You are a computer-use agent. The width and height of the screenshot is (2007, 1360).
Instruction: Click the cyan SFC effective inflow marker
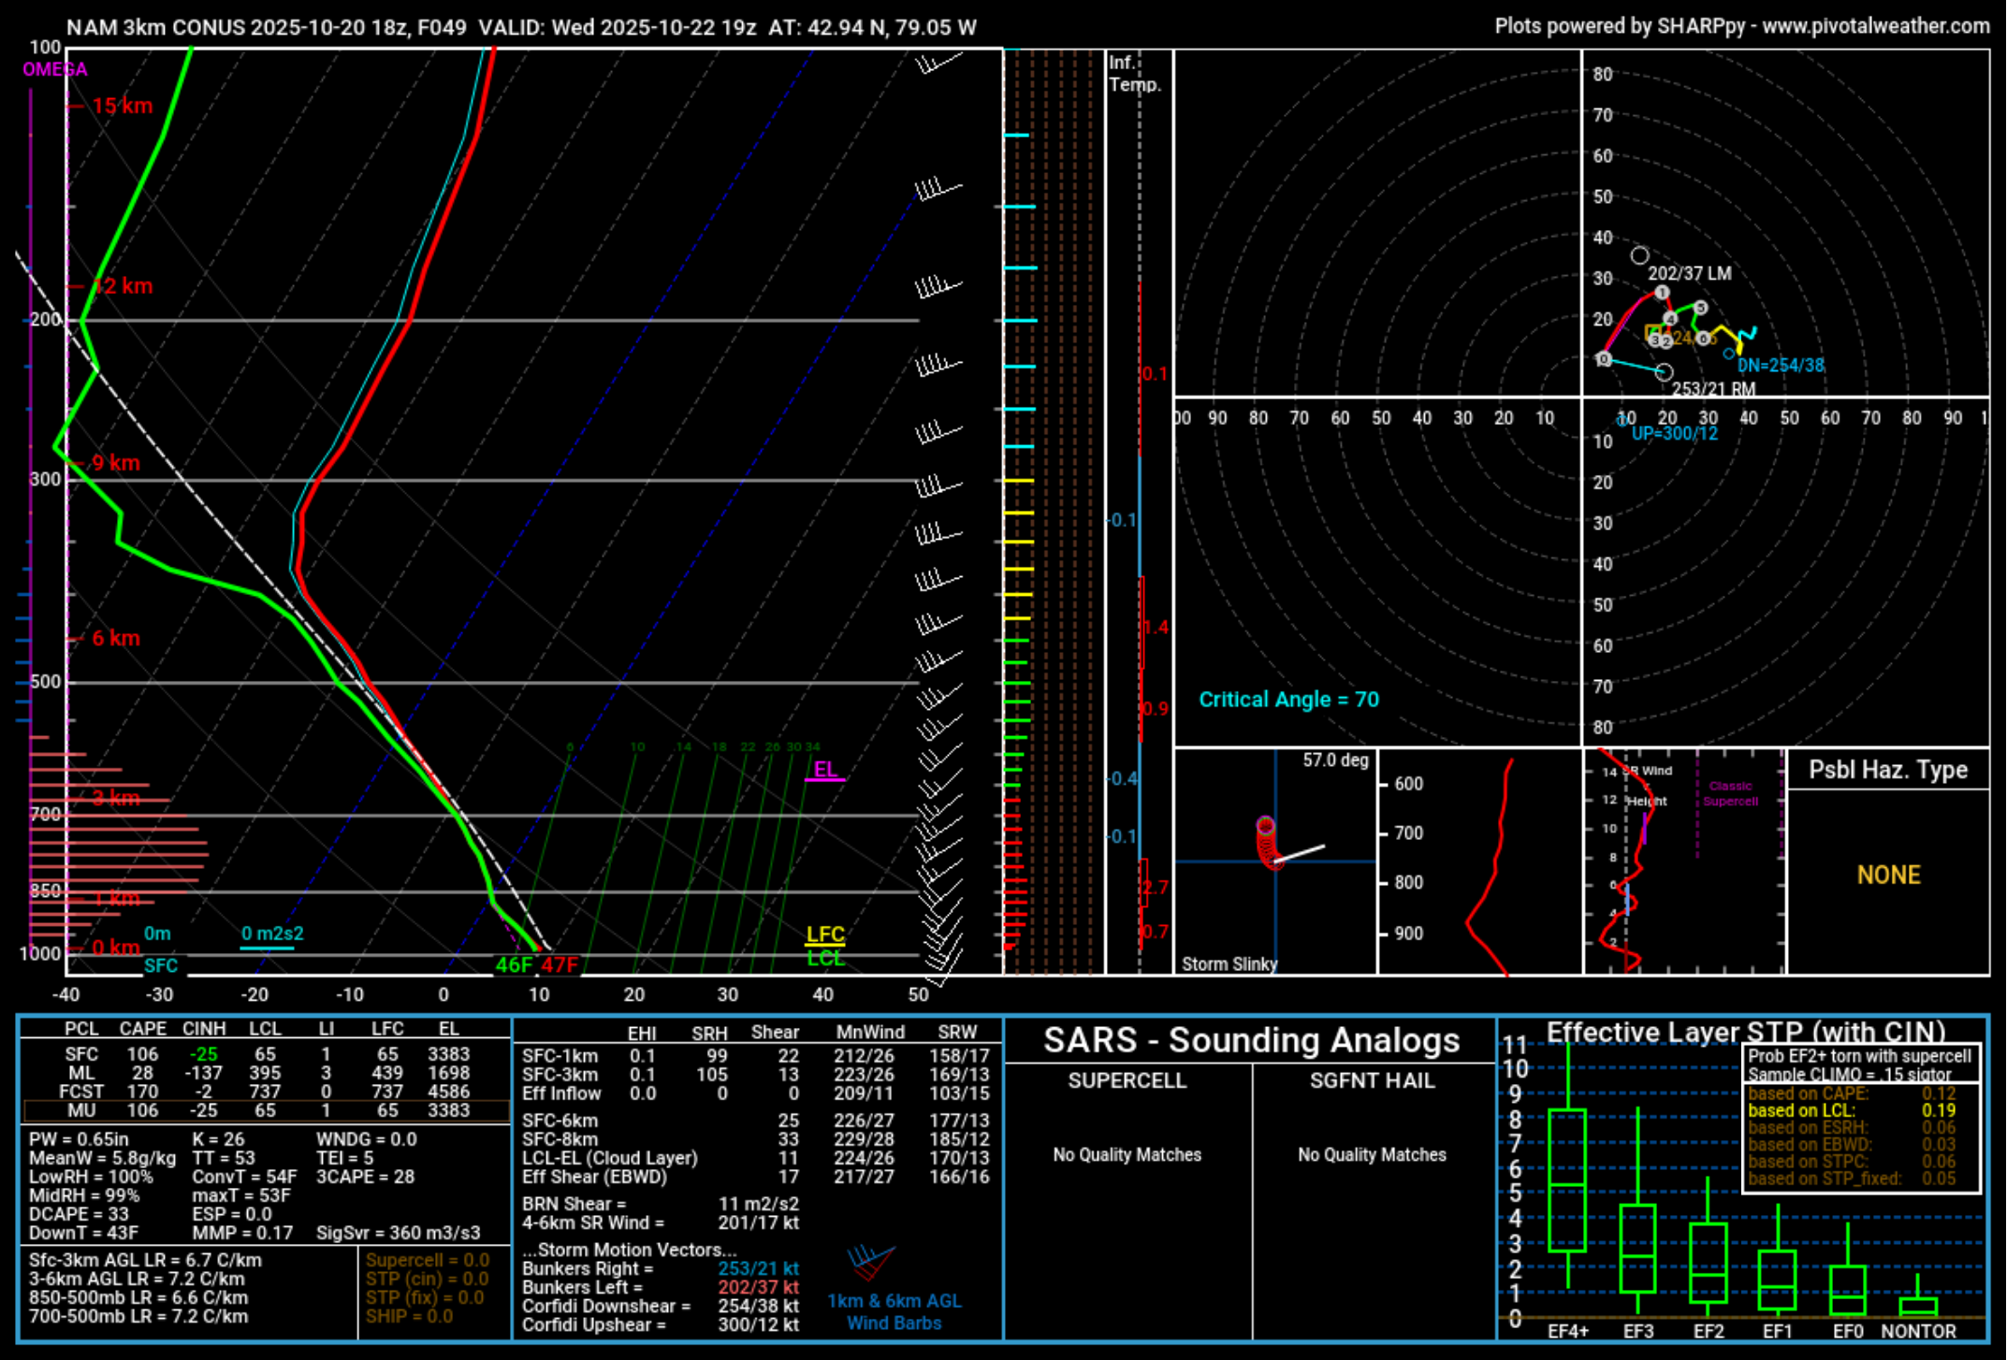pos(160,965)
